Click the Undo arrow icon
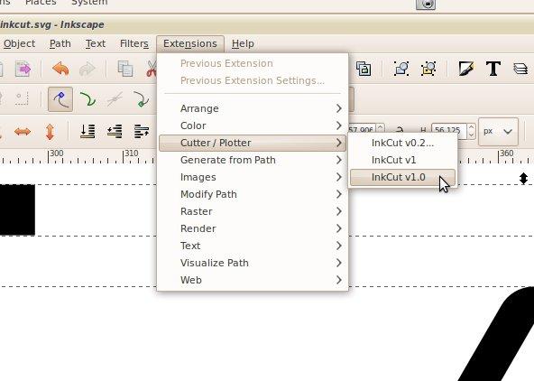The height and width of the screenshot is (381, 534). (60, 69)
